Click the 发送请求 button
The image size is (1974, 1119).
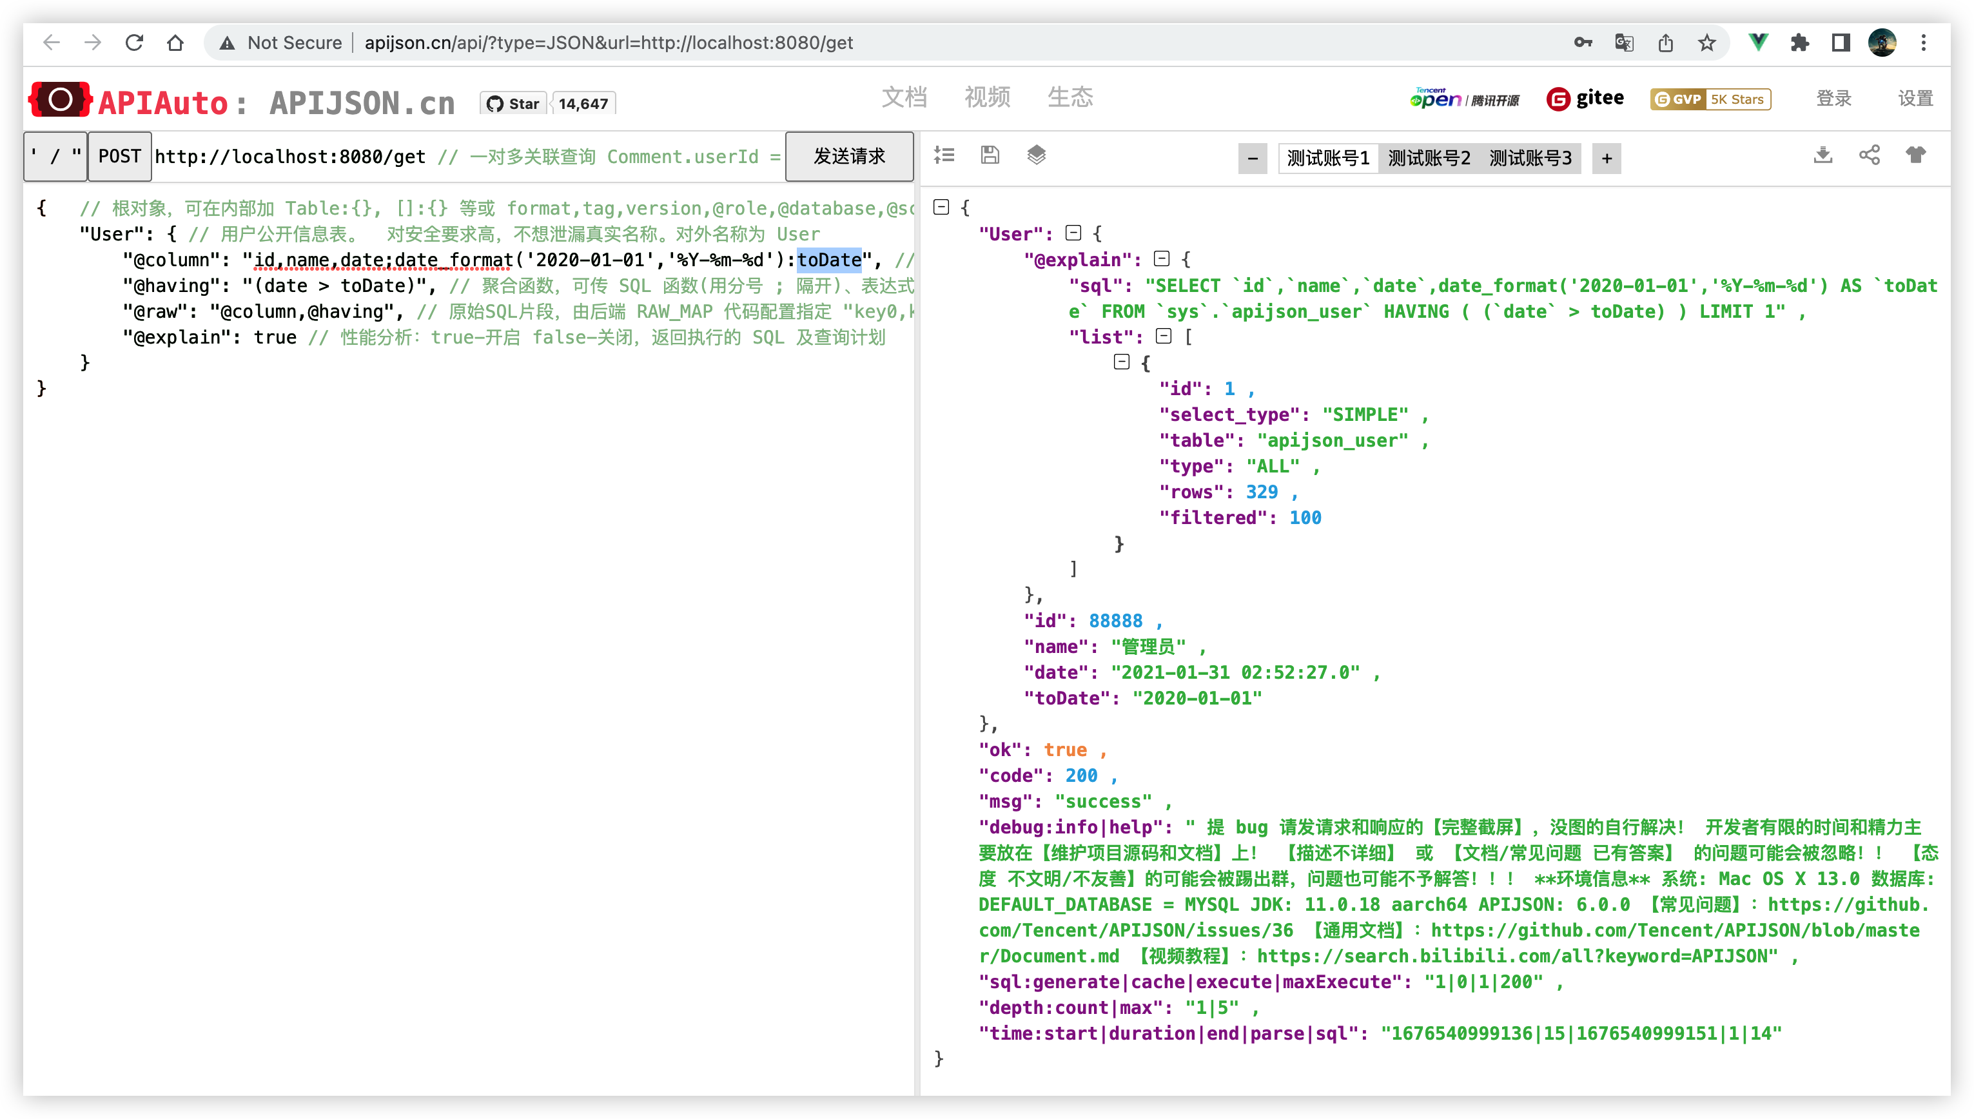pyautogui.click(x=849, y=156)
